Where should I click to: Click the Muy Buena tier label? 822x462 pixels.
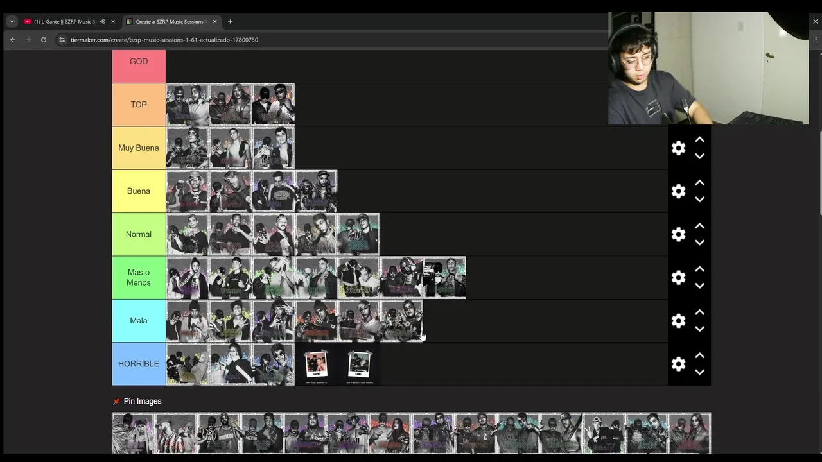(x=139, y=148)
